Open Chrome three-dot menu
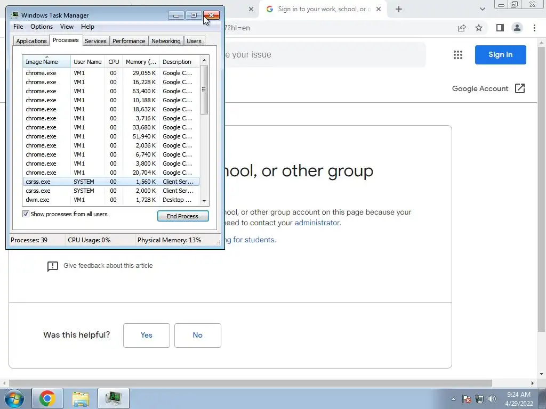 click(534, 28)
